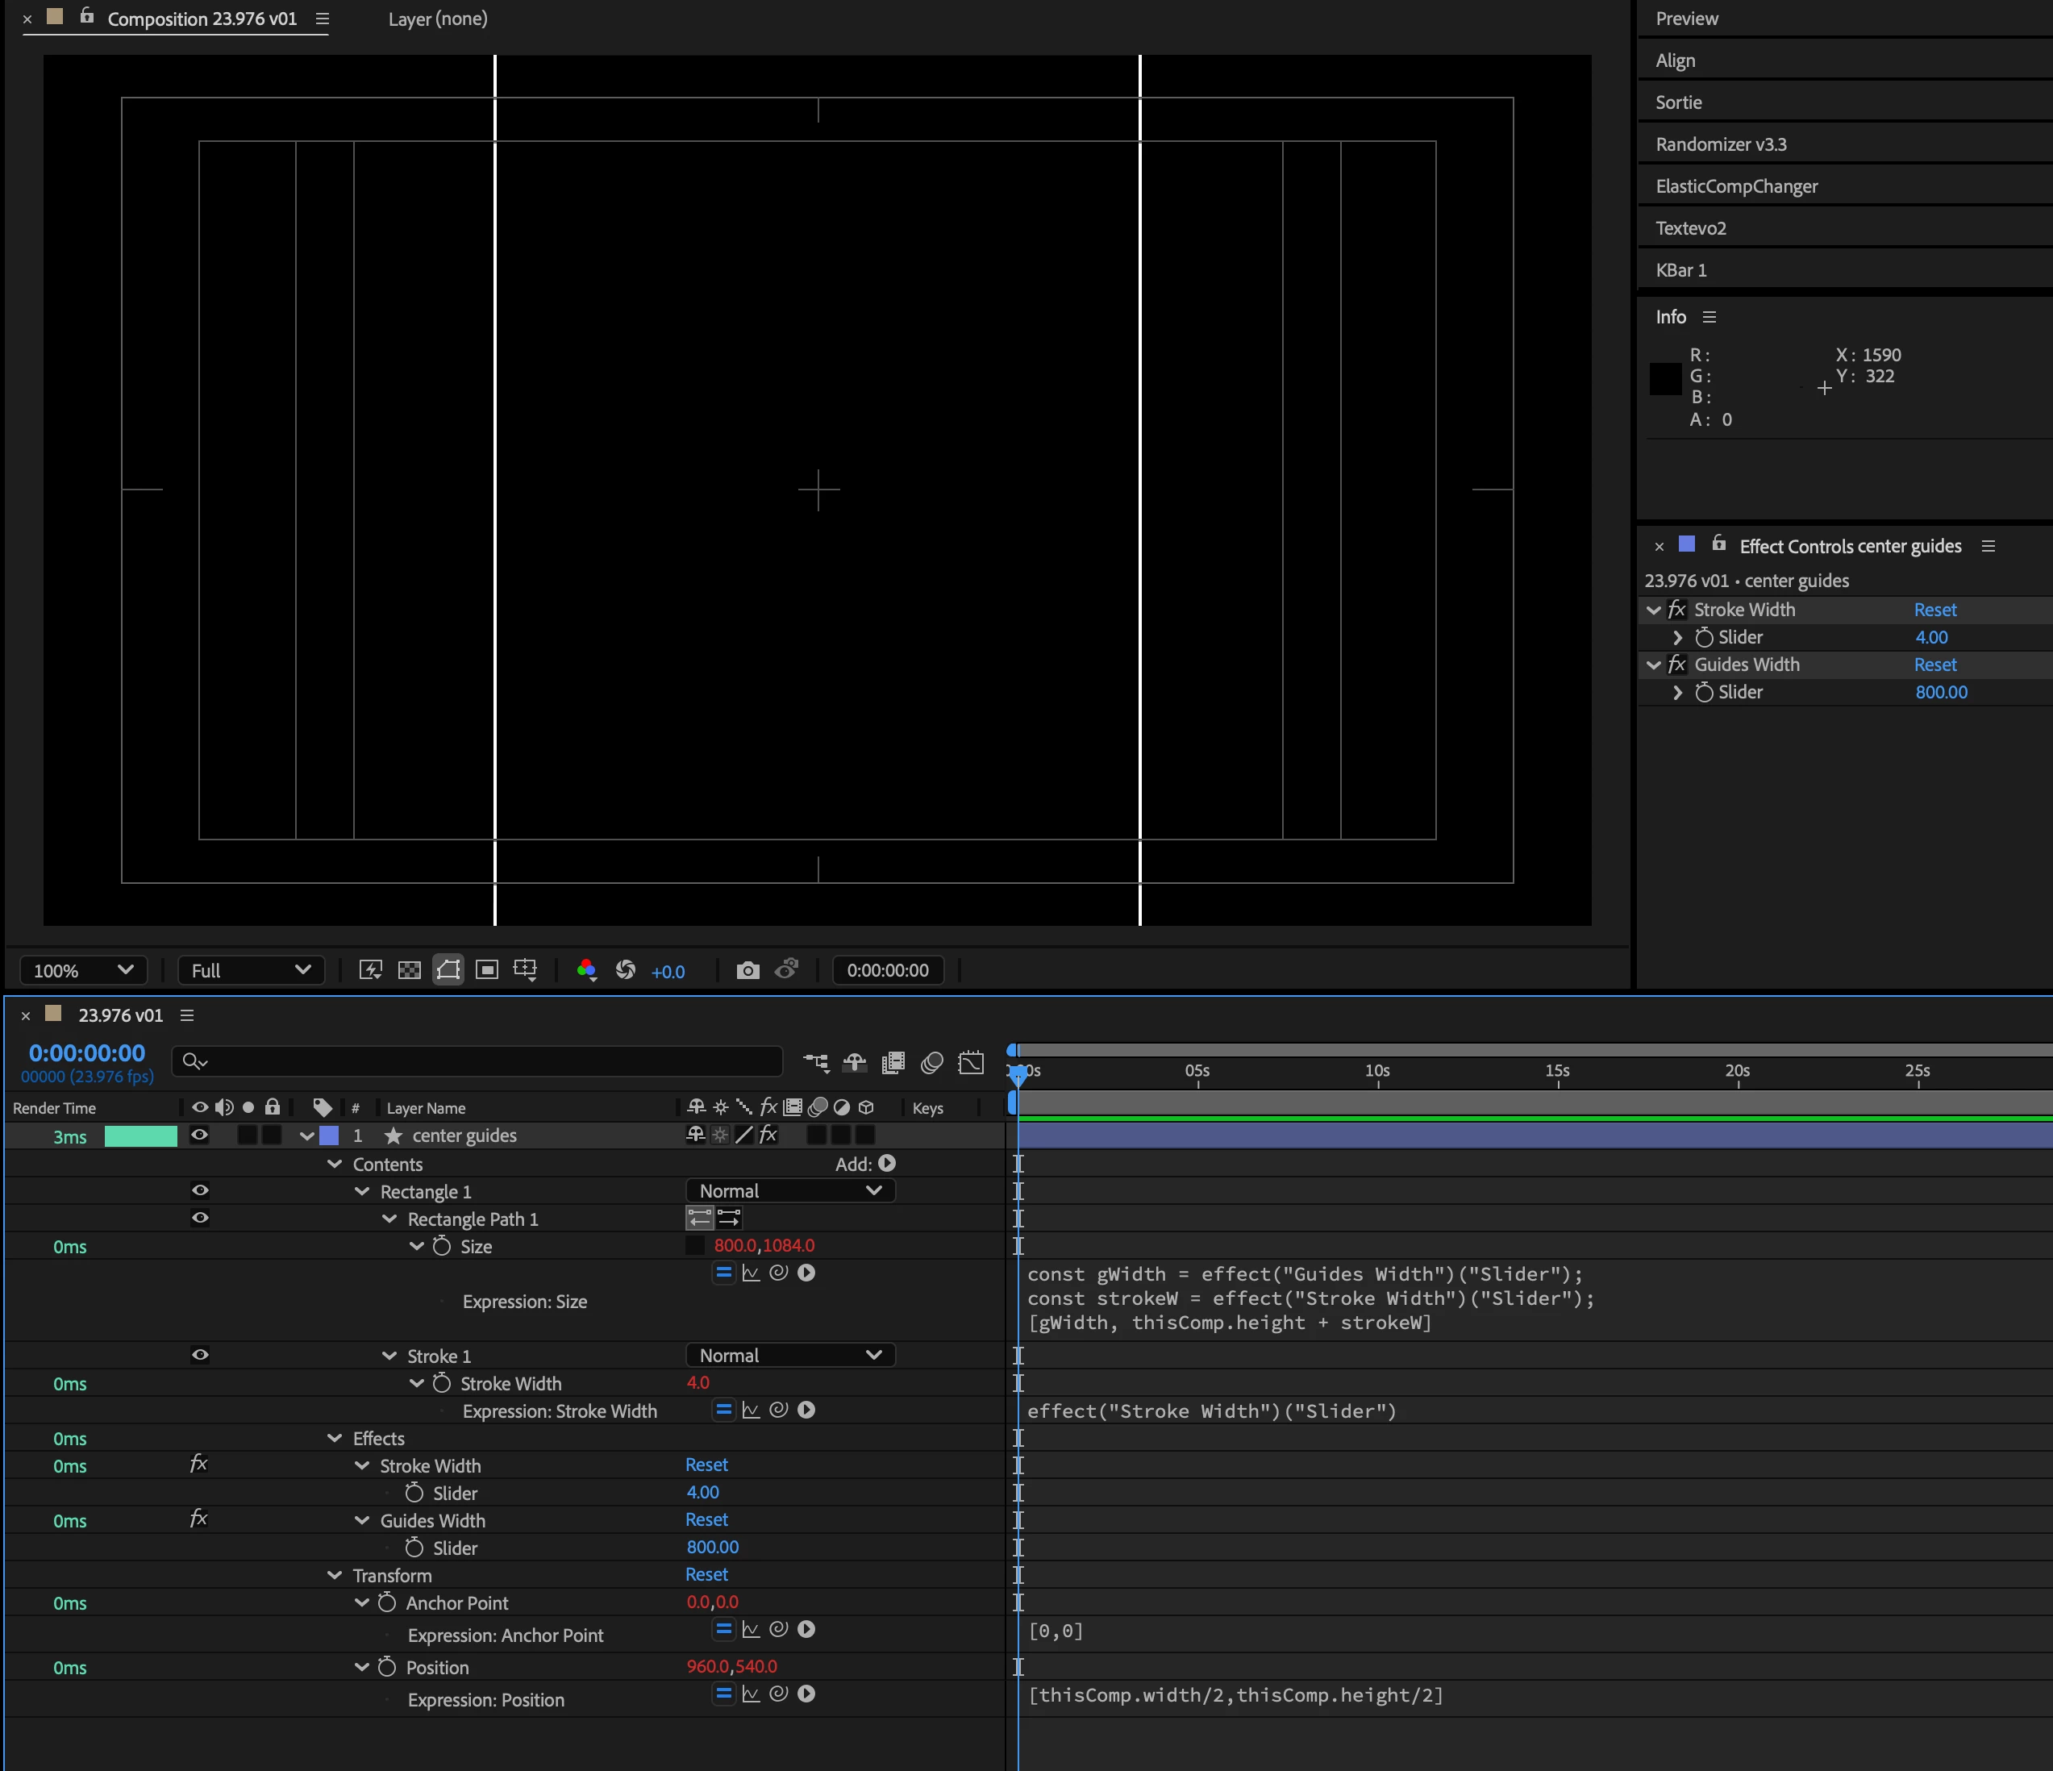This screenshot has width=2053, height=1771.
Task: Hide the center guides layer
Action: (x=199, y=1136)
